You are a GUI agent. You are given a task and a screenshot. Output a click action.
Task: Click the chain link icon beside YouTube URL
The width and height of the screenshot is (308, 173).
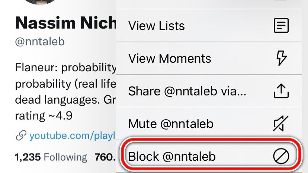[21, 136]
